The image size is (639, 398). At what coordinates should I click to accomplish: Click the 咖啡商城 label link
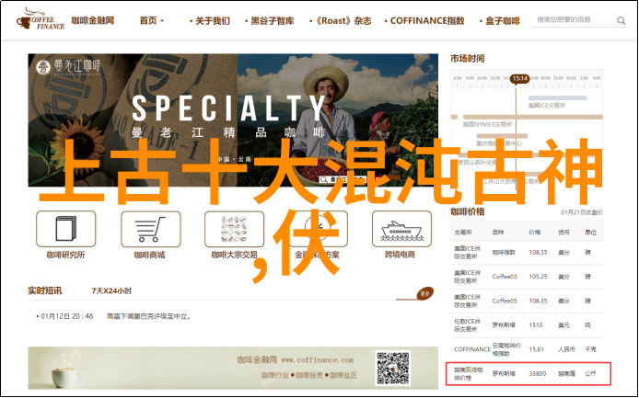click(150, 255)
